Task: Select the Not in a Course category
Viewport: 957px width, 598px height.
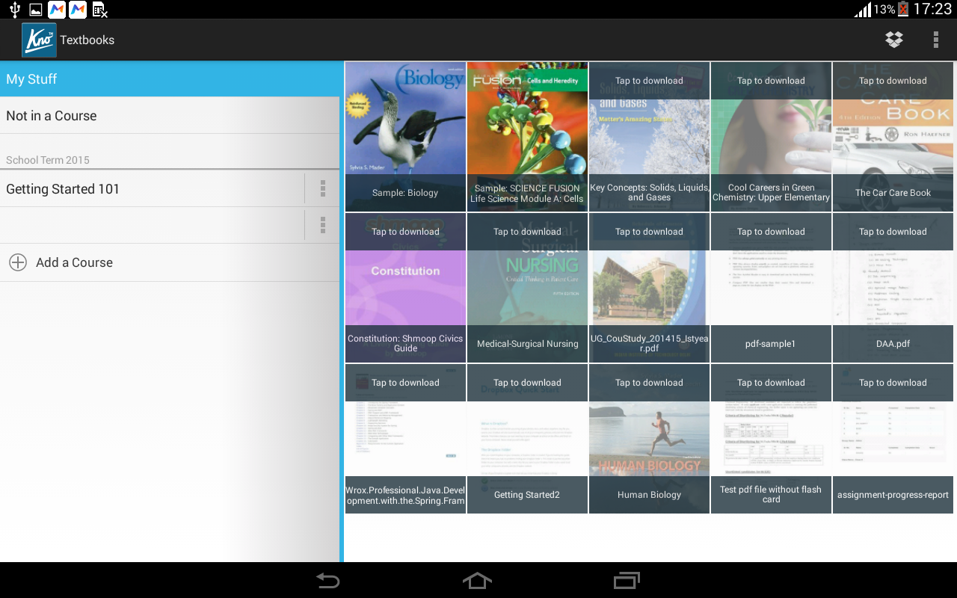Action: [170, 116]
